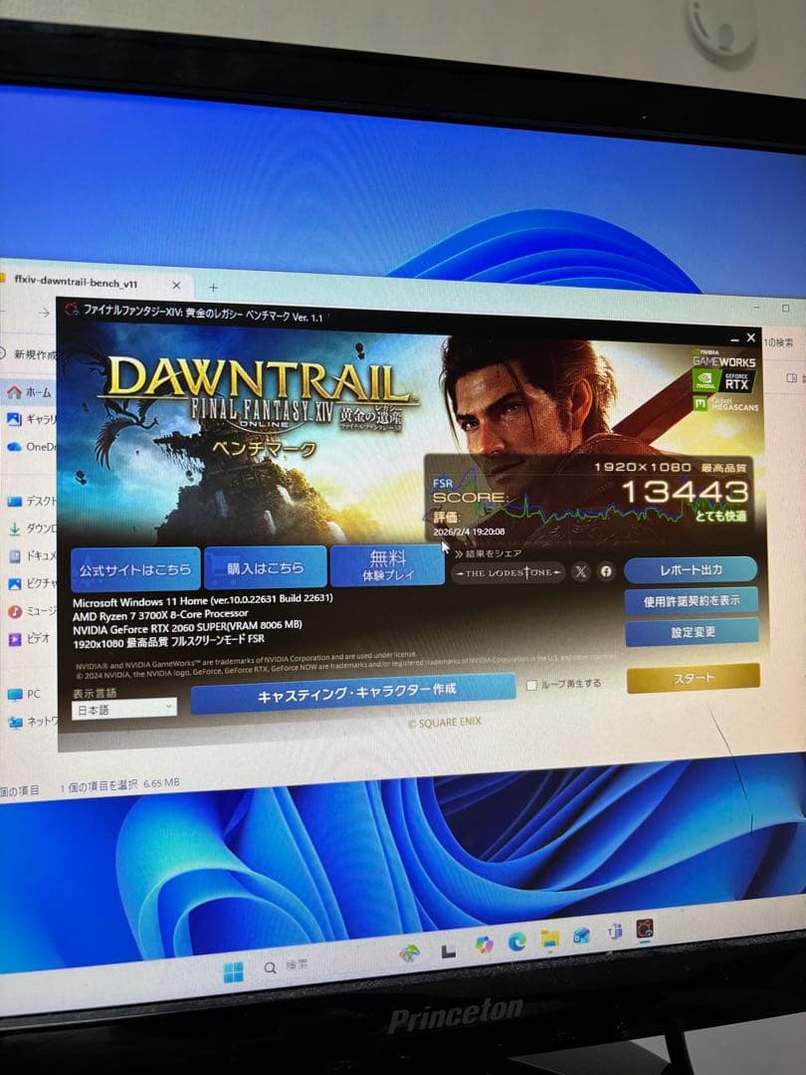
Task: Click the Facebook share icon
Action: pos(606,570)
